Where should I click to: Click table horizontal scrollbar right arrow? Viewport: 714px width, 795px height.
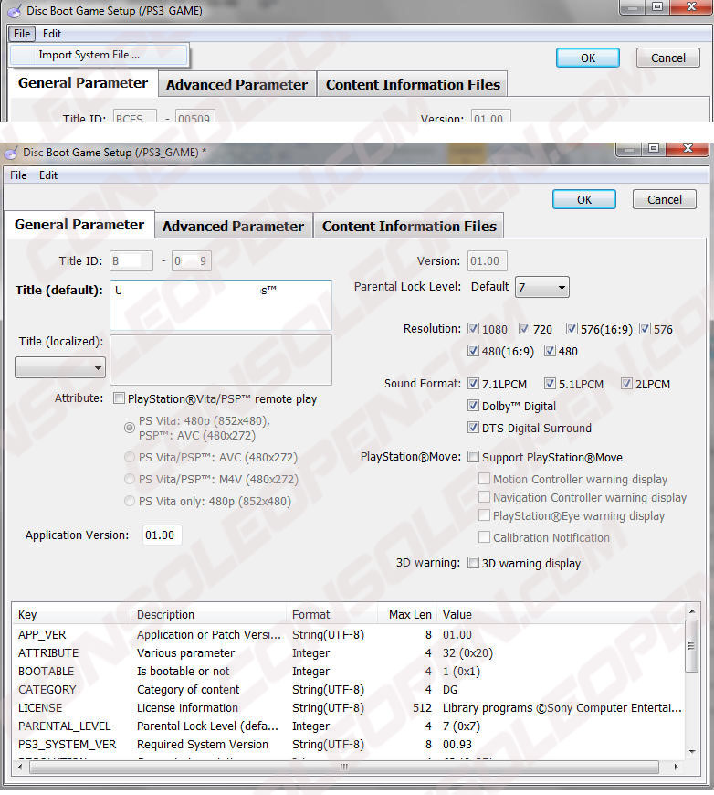676,767
